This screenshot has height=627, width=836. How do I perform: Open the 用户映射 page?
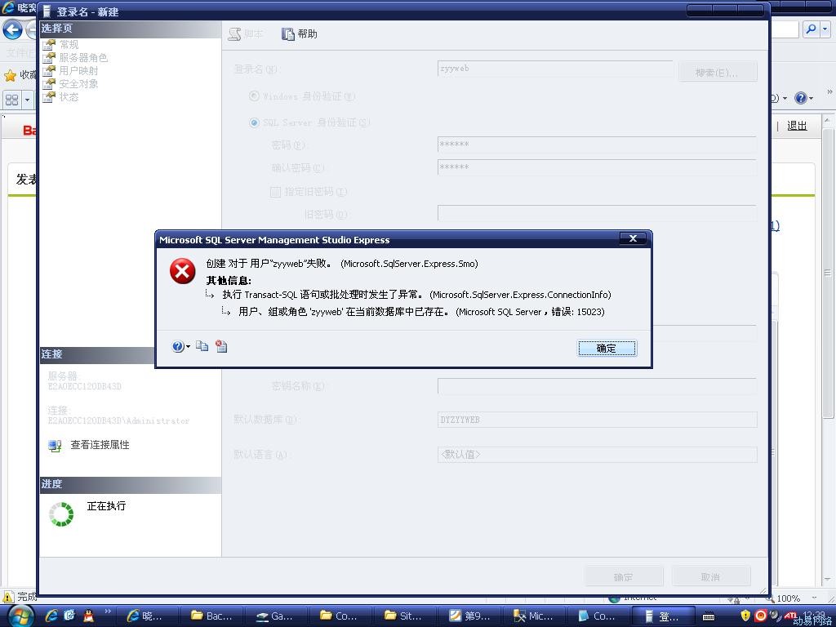tap(78, 71)
